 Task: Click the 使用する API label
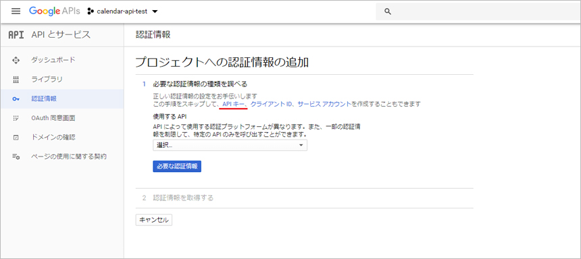pyautogui.click(x=170, y=116)
